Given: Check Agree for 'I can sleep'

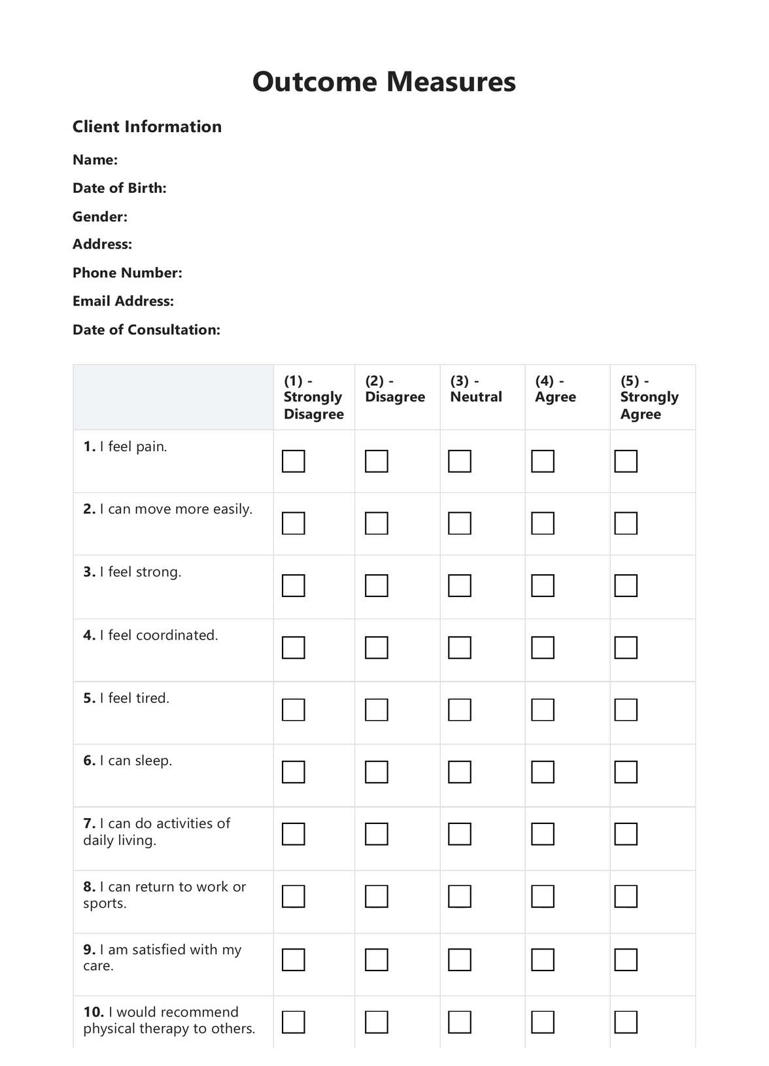Looking at the screenshot, I should point(543,772).
